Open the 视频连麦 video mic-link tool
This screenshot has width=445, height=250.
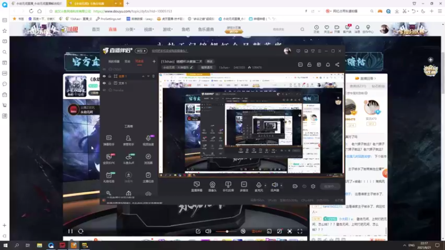pos(148,140)
